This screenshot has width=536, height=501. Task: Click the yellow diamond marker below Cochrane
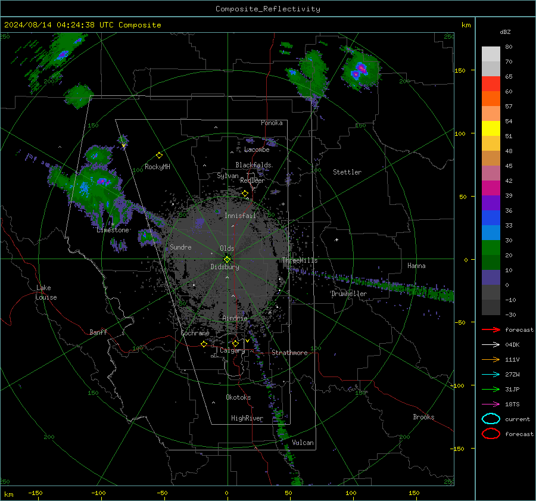pos(204,344)
